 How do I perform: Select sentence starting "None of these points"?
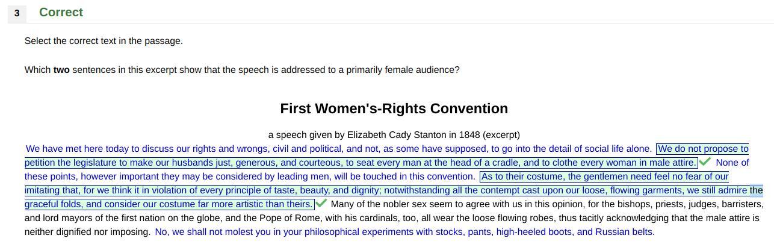pyautogui.click(x=277, y=177)
